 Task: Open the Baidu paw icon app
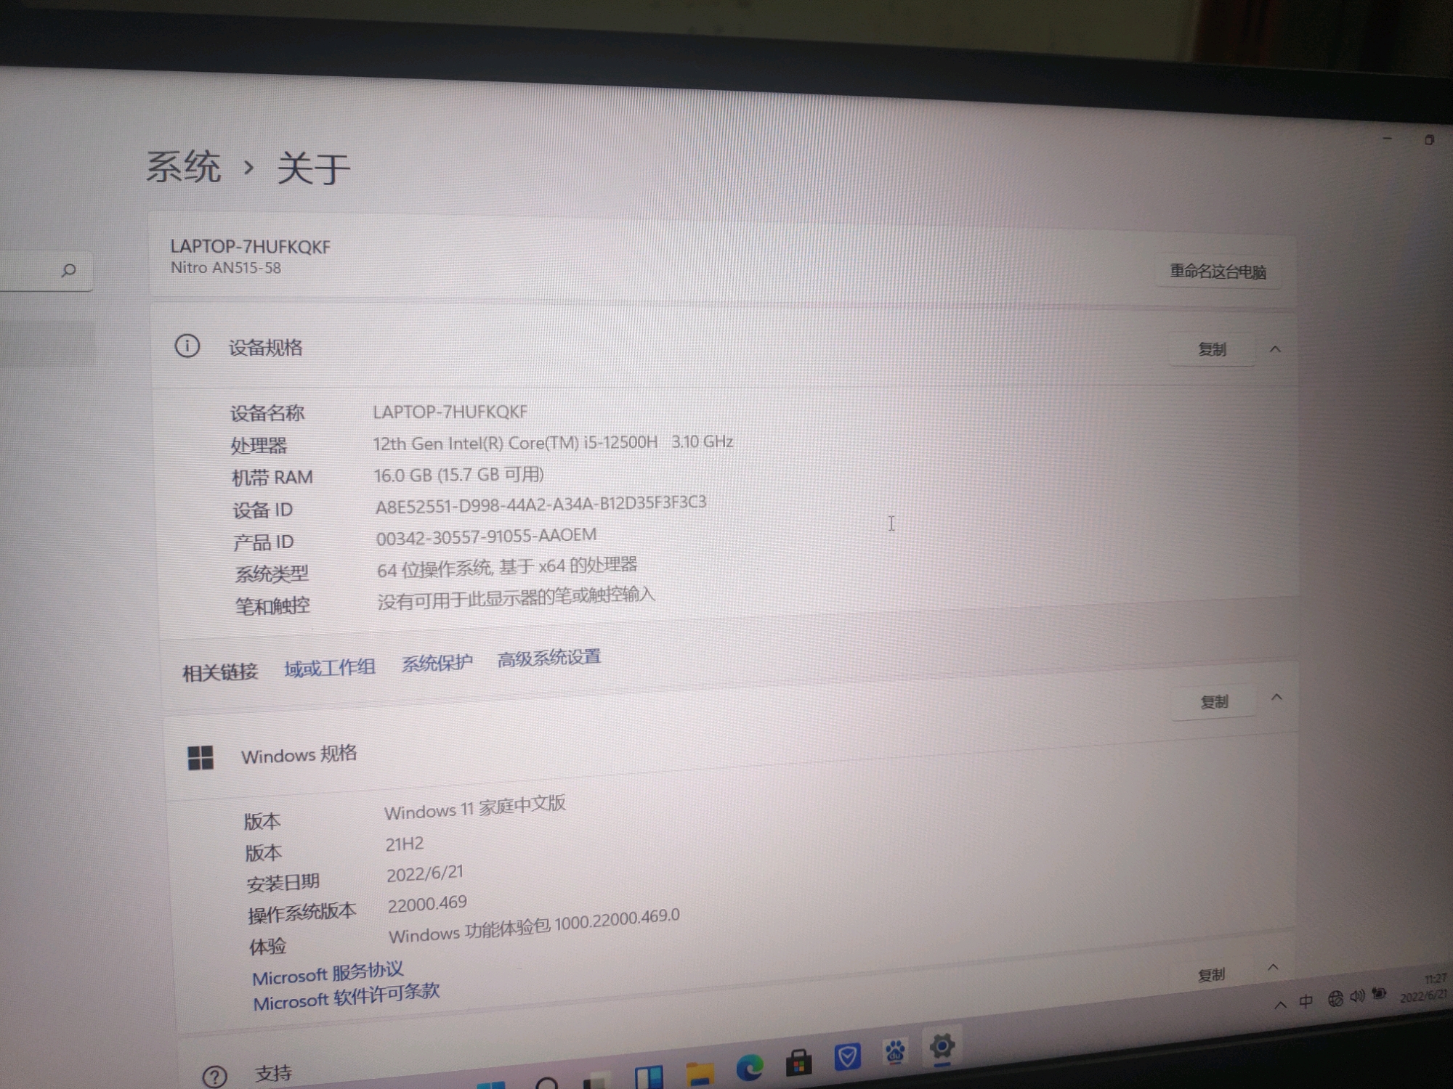pyautogui.click(x=895, y=1051)
